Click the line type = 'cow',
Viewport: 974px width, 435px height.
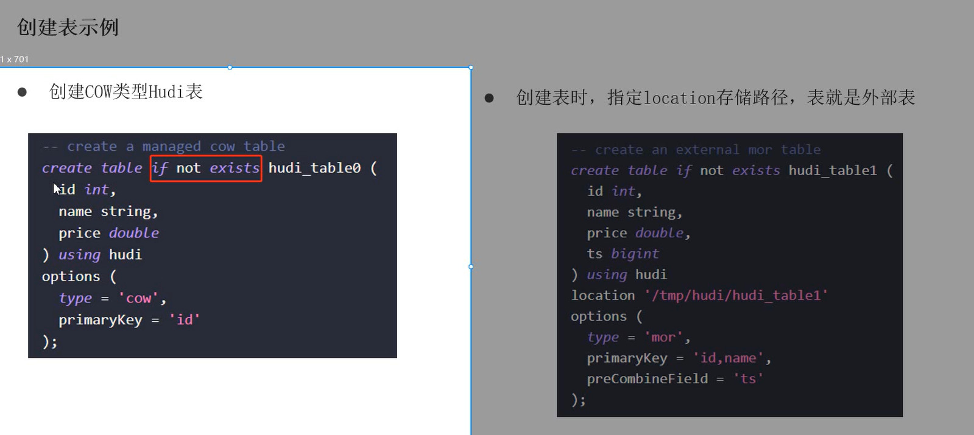(x=112, y=298)
